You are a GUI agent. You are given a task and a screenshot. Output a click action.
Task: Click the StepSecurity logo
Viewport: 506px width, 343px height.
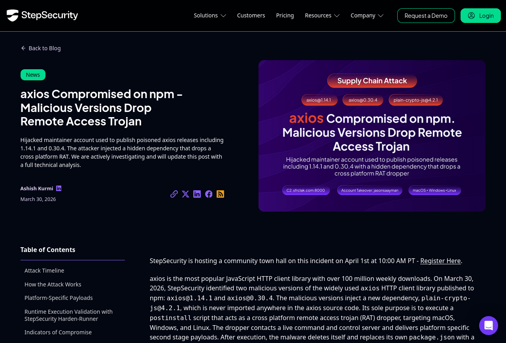[x=42, y=15]
